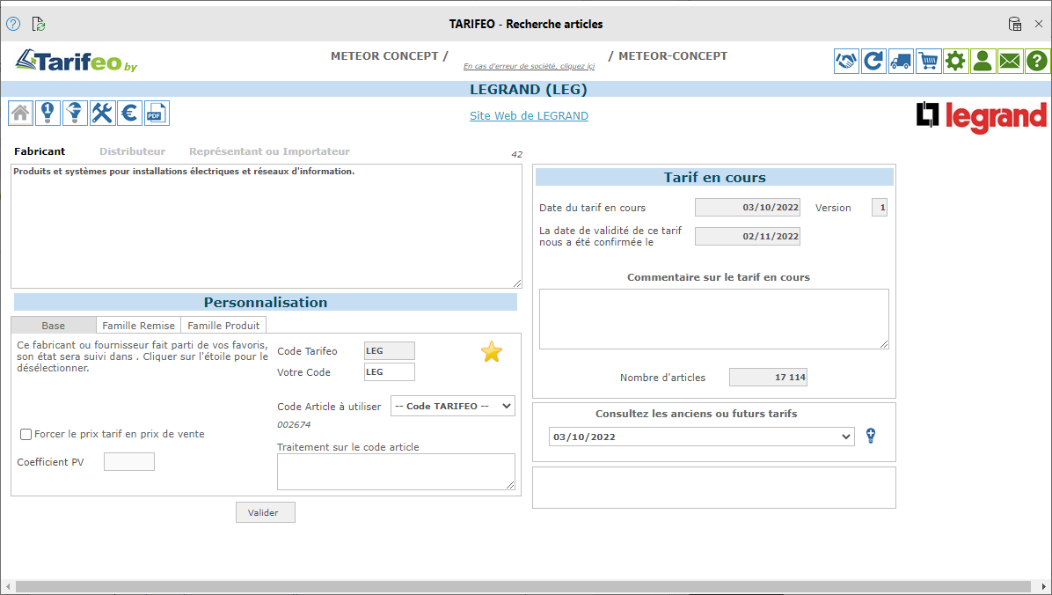Click the Tarifeo logo
This screenshot has width=1052, height=595.
pos(77,61)
